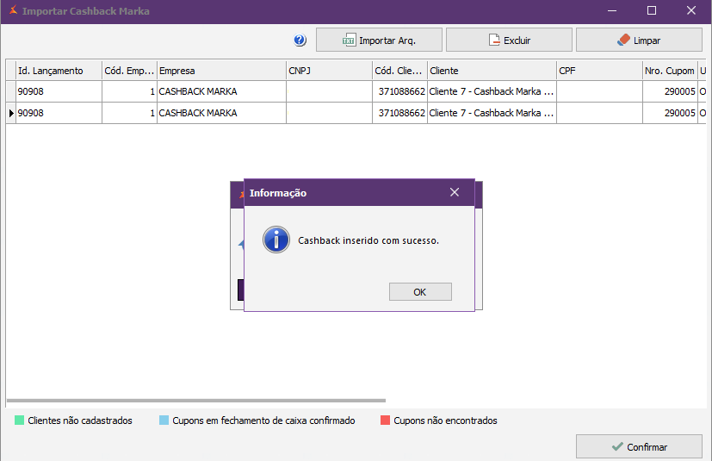Viewport: 712px width, 461px height.
Task: Click the red Cupons não encontrados swatch
Action: [x=385, y=420]
